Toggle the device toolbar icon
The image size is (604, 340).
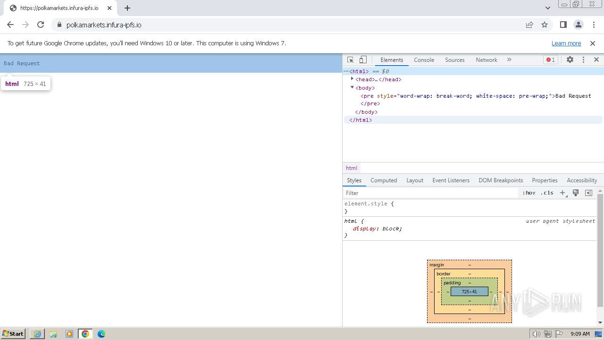[363, 60]
